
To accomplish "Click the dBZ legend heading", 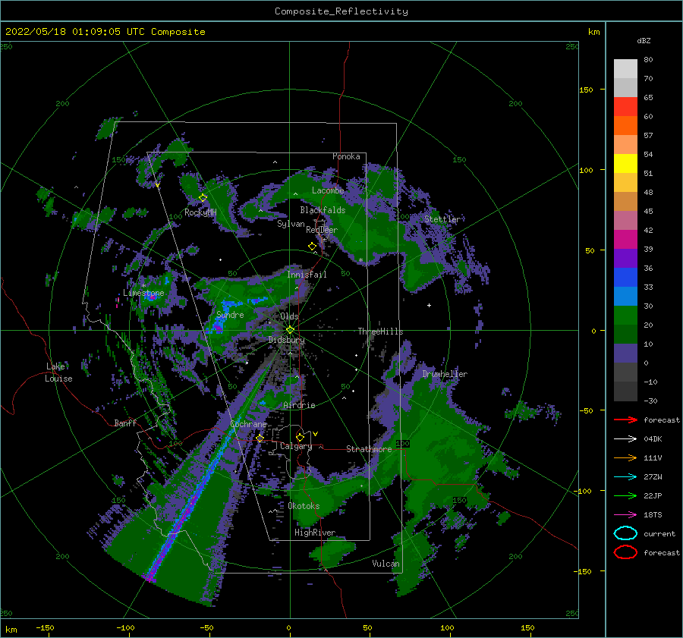I will [644, 40].
